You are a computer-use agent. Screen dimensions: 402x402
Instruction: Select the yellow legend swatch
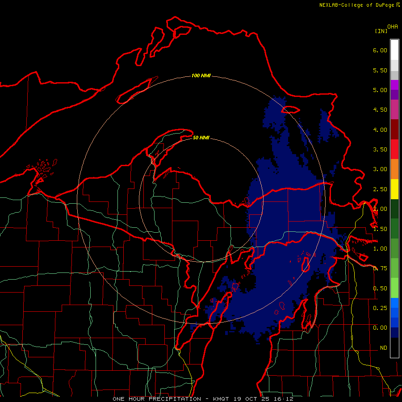[394, 189]
